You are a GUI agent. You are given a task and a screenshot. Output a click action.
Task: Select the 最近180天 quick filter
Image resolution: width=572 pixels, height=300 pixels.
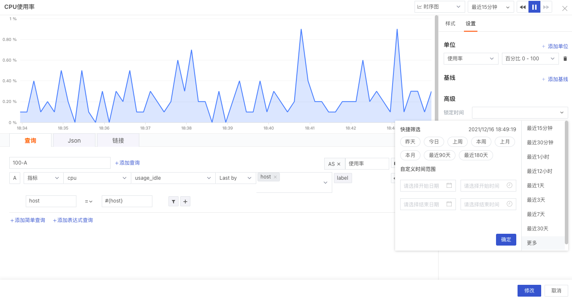(x=476, y=155)
